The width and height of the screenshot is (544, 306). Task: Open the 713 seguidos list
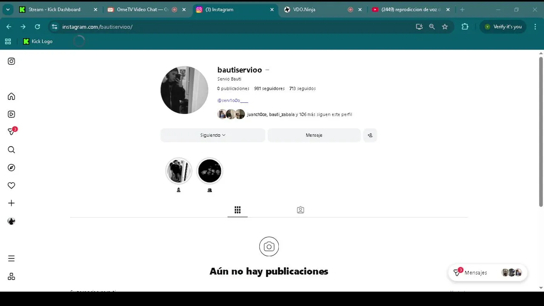coord(302,88)
